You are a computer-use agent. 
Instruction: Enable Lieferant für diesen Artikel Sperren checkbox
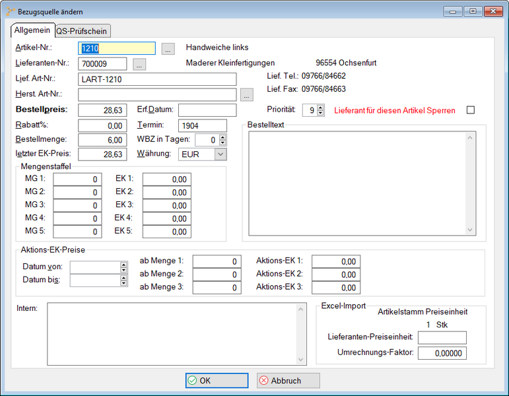click(x=471, y=110)
